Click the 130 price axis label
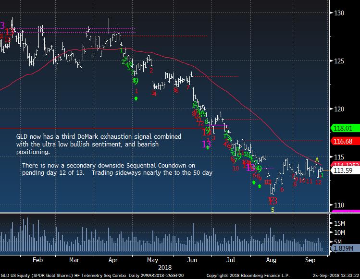The image size is (360, 279). [340, 13]
